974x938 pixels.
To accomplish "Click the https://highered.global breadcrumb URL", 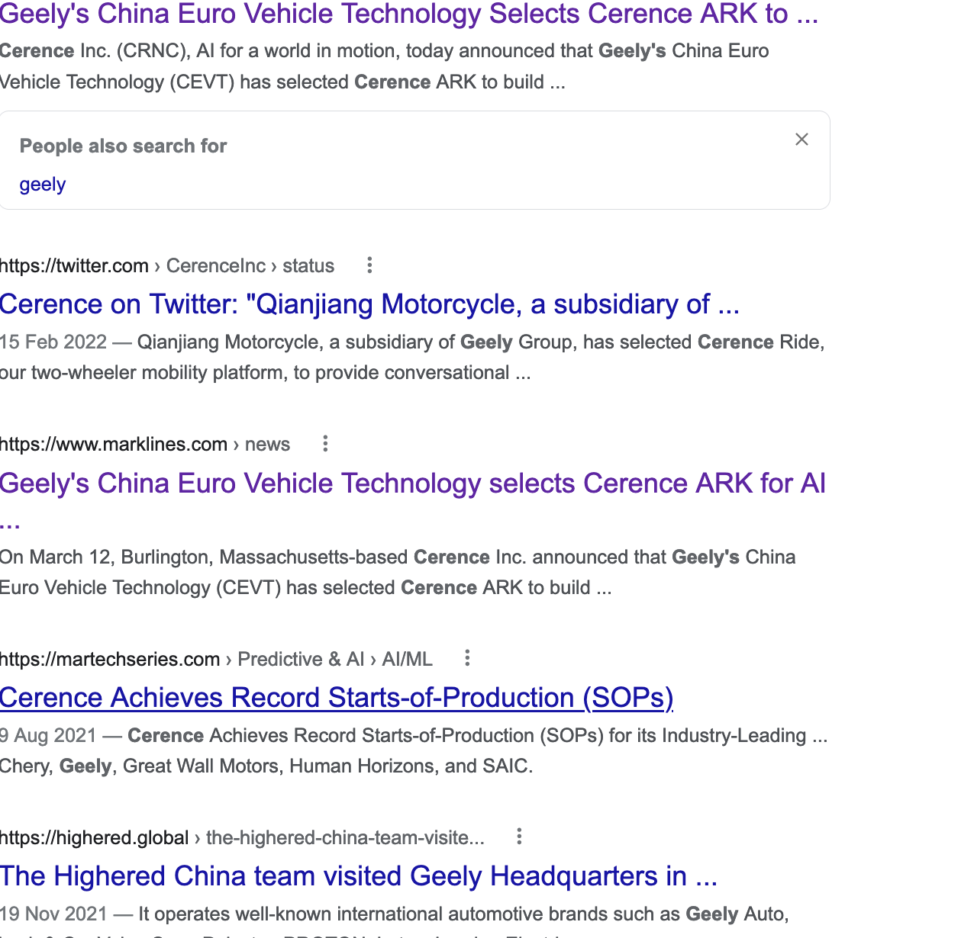I will (x=242, y=837).
